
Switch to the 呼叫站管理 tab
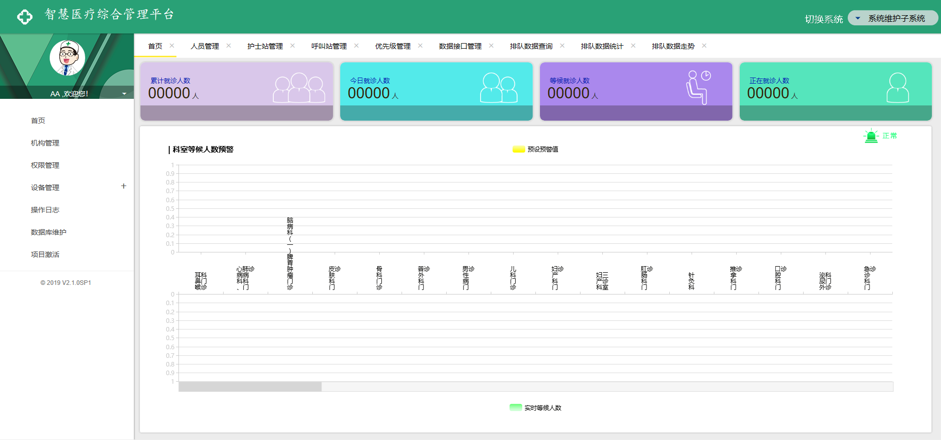point(329,46)
